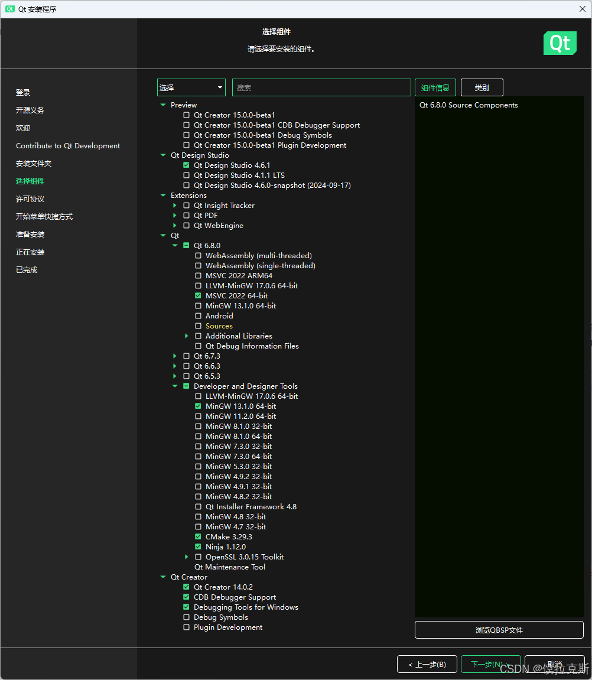Select Qt Creator 14.0.2 row
This screenshot has width=592, height=680.
click(223, 587)
